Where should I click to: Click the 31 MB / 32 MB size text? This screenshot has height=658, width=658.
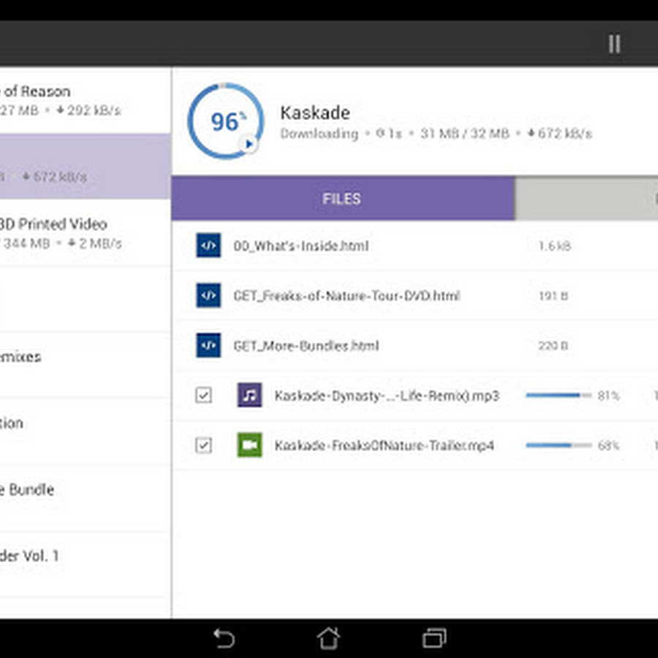pyautogui.click(x=465, y=134)
